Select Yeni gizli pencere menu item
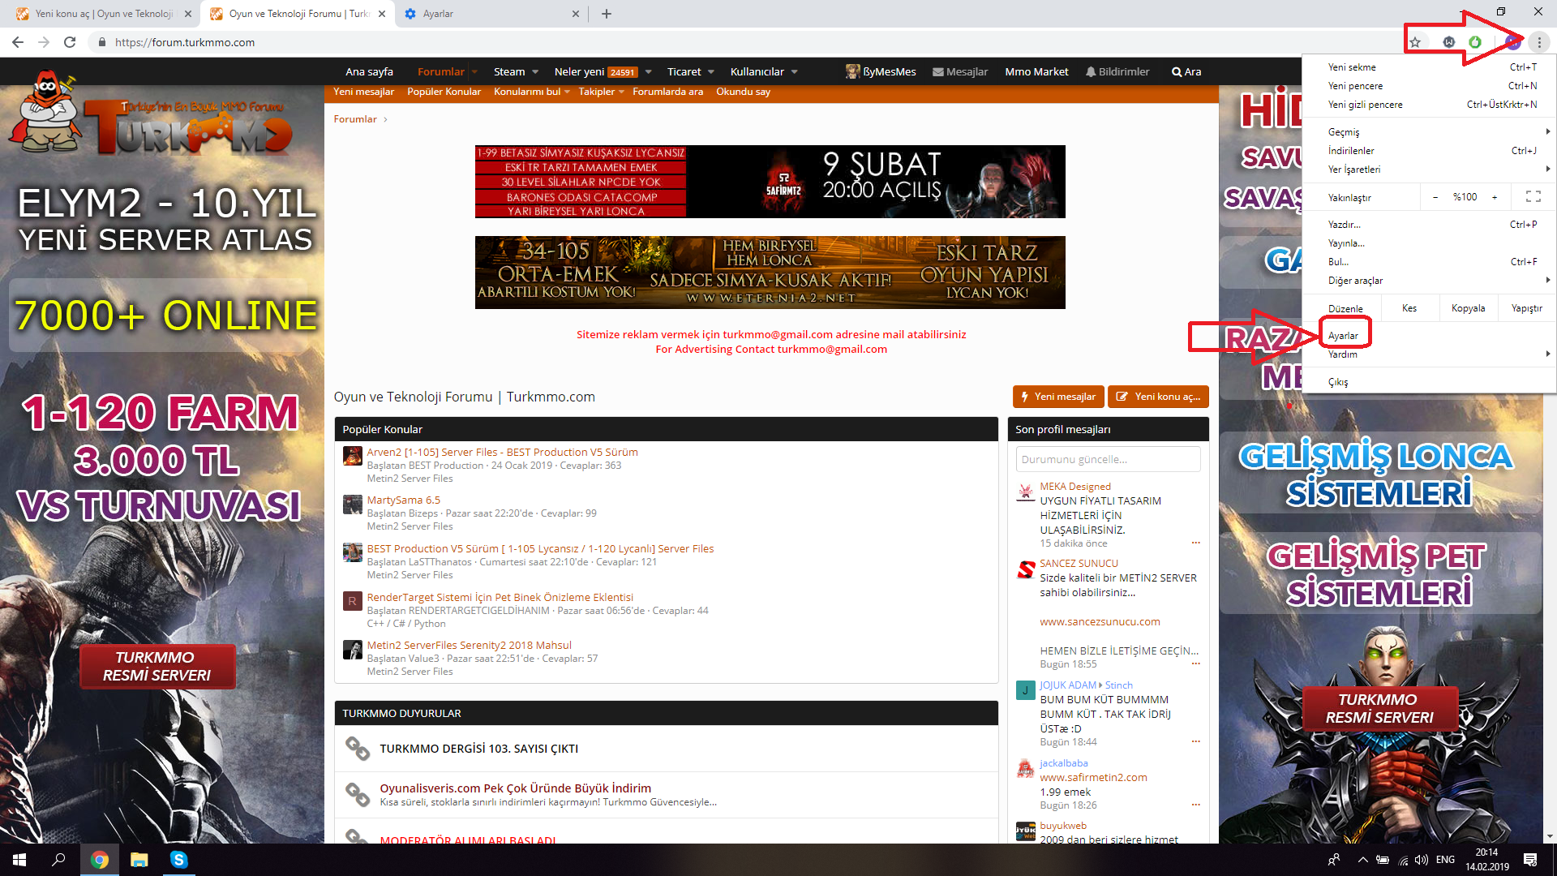The image size is (1557, 876). point(1430,105)
